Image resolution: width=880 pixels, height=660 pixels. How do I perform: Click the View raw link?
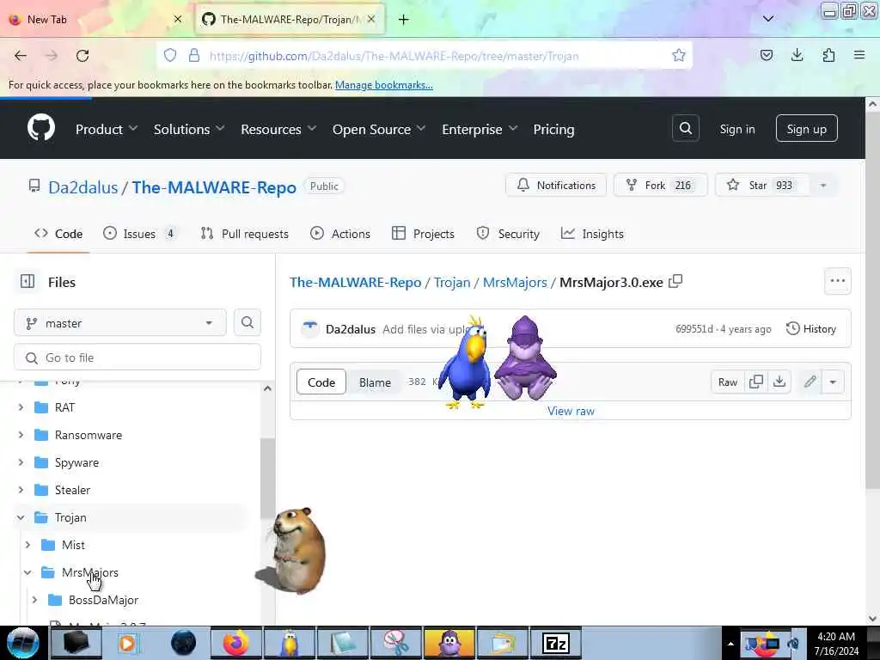click(x=571, y=411)
